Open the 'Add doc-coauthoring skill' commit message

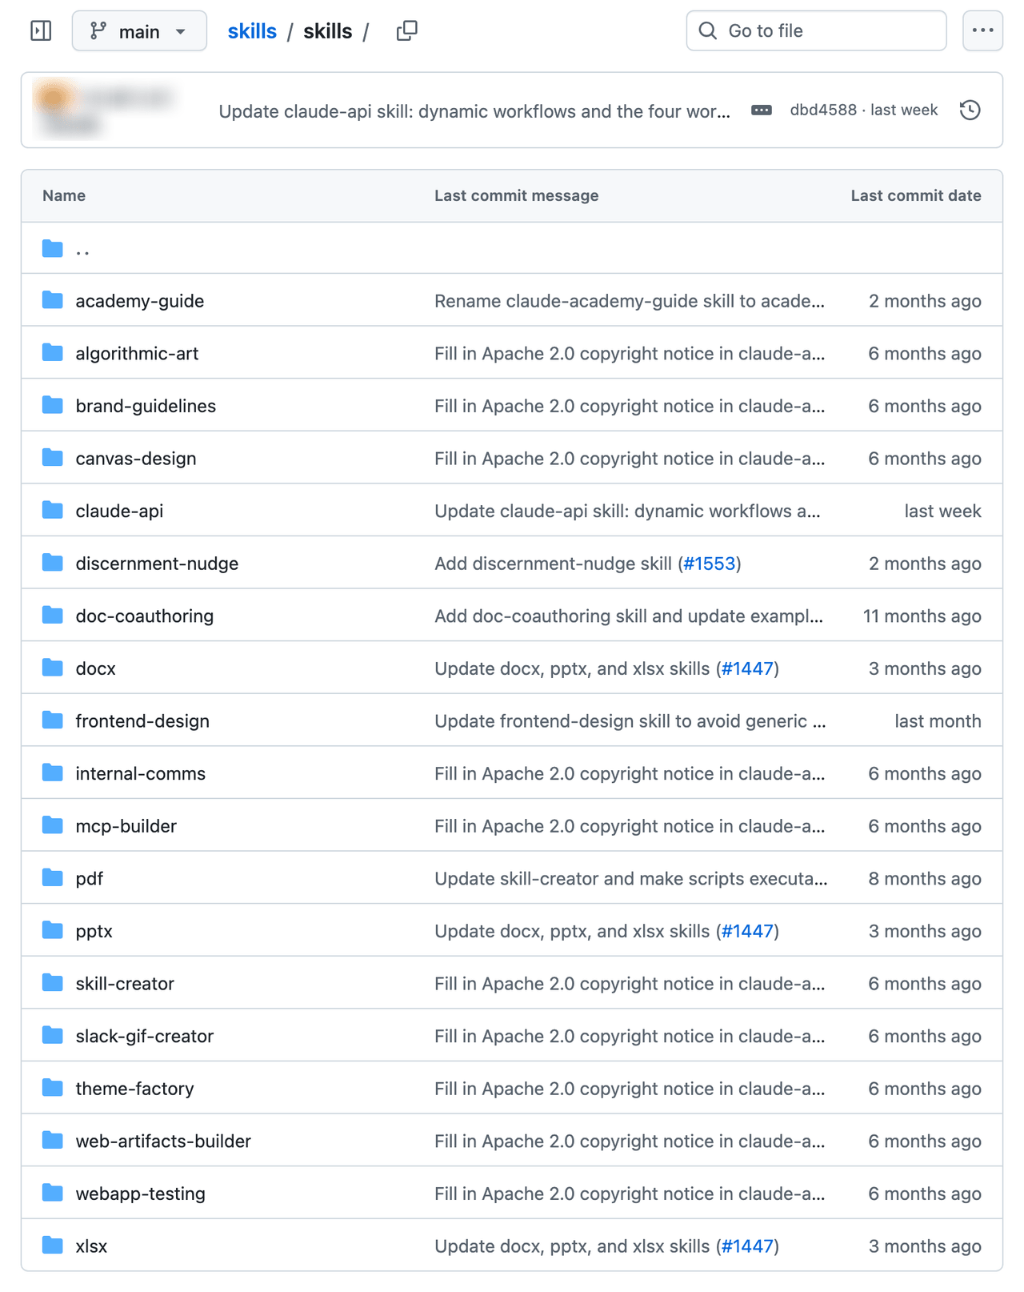tap(629, 616)
